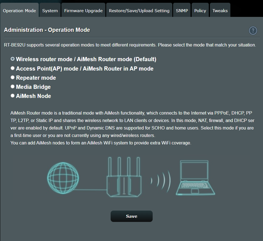Choose Repeater mode radio button
Screen dimensions: 263x241
click(x=12, y=77)
